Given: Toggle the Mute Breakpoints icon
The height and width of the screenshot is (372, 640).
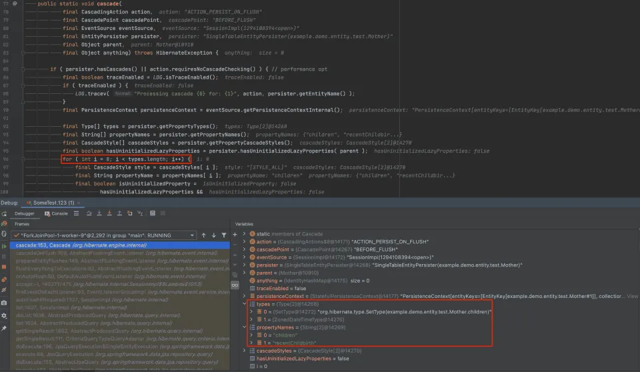Looking at the screenshot, I should [4, 290].
